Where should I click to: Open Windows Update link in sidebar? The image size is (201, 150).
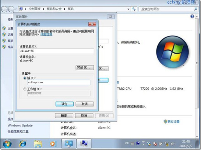click(x=20, y=125)
